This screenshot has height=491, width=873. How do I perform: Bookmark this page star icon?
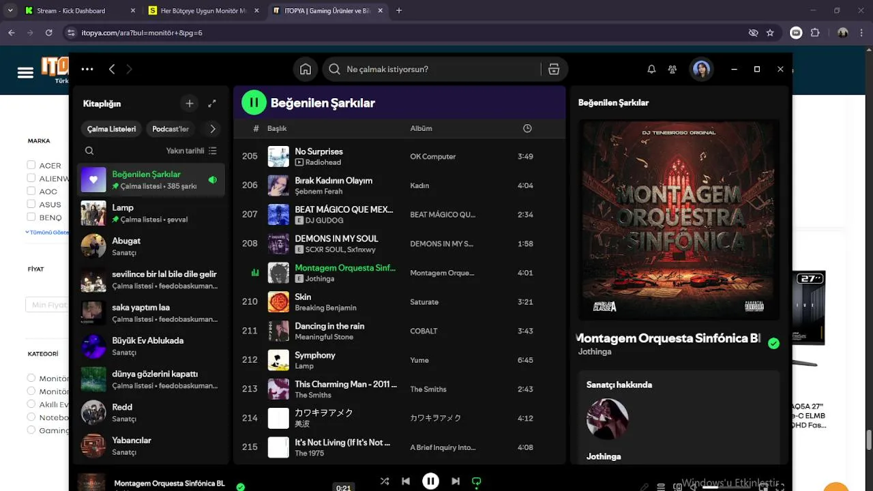[770, 32]
